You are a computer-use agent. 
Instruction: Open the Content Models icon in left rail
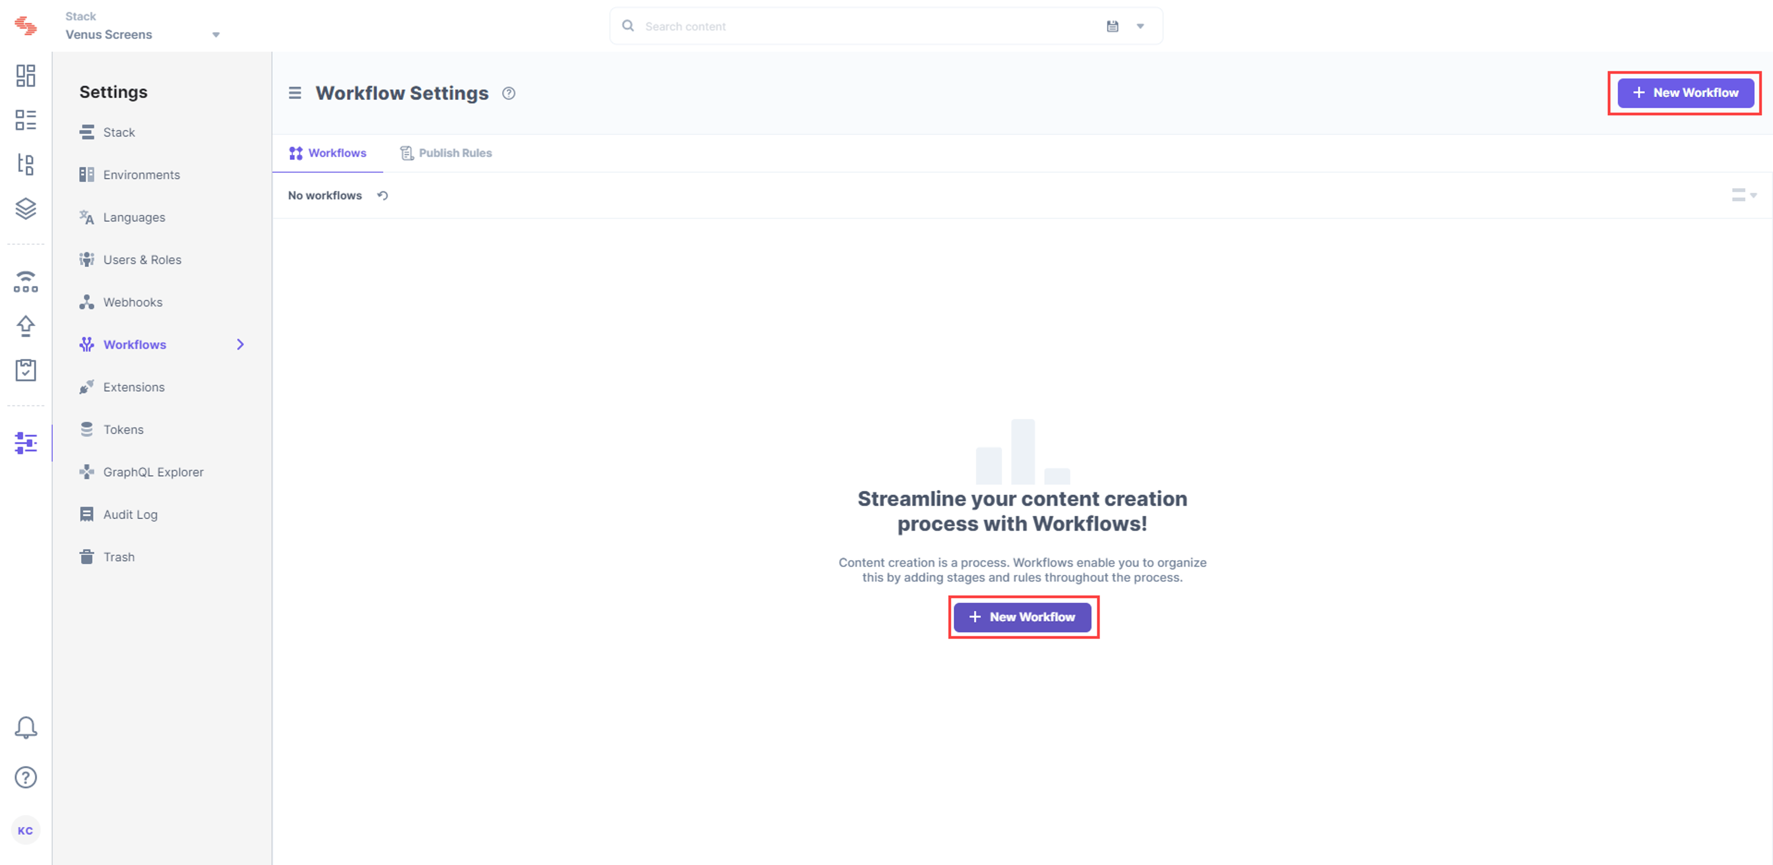[25, 164]
